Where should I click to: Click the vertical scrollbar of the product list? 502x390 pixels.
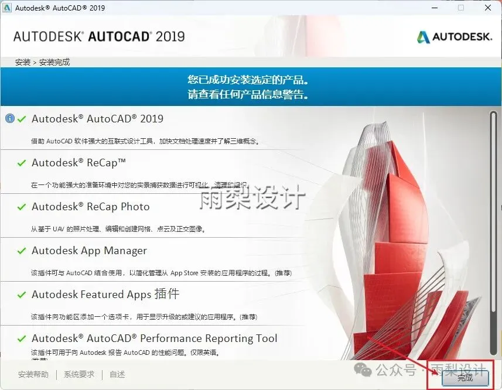493,232
